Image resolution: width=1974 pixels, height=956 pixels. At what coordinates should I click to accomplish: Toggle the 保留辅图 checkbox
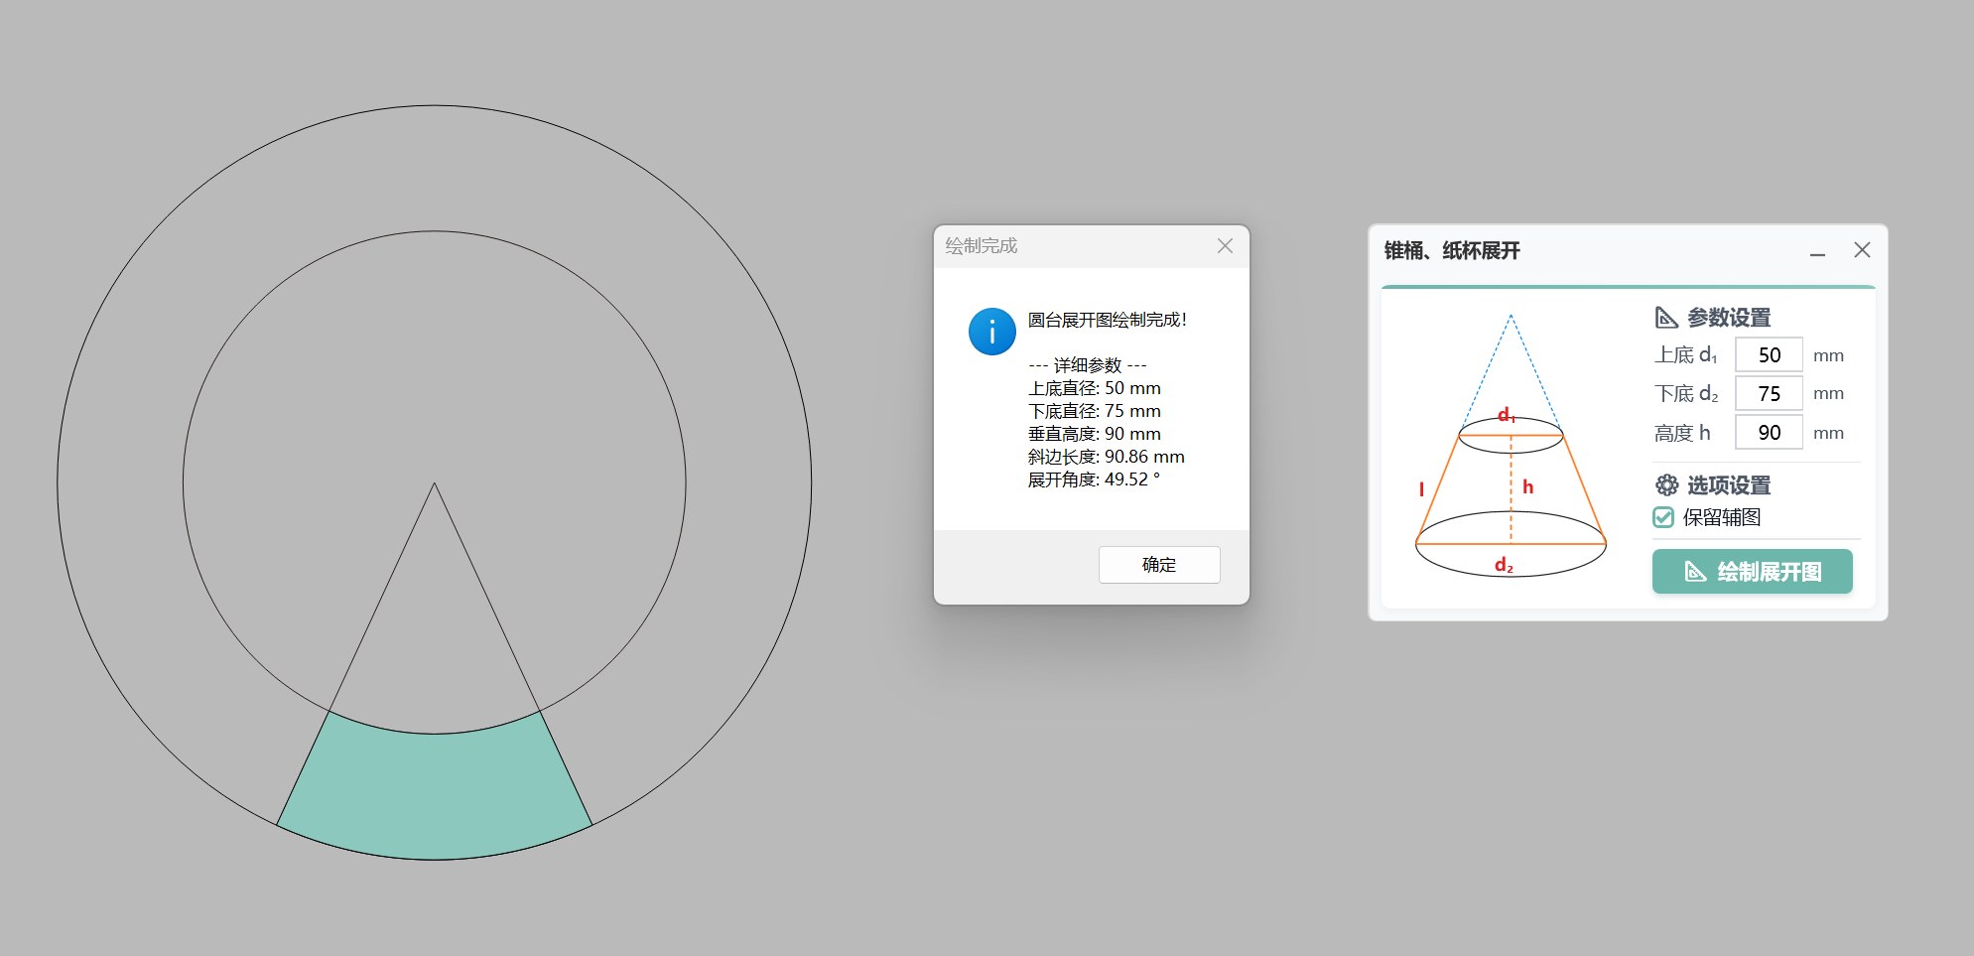[x=1663, y=517]
